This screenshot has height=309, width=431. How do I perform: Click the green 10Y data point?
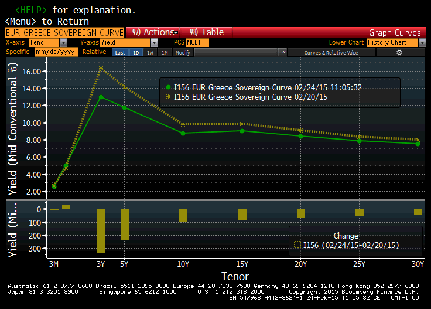pos(183,134)
